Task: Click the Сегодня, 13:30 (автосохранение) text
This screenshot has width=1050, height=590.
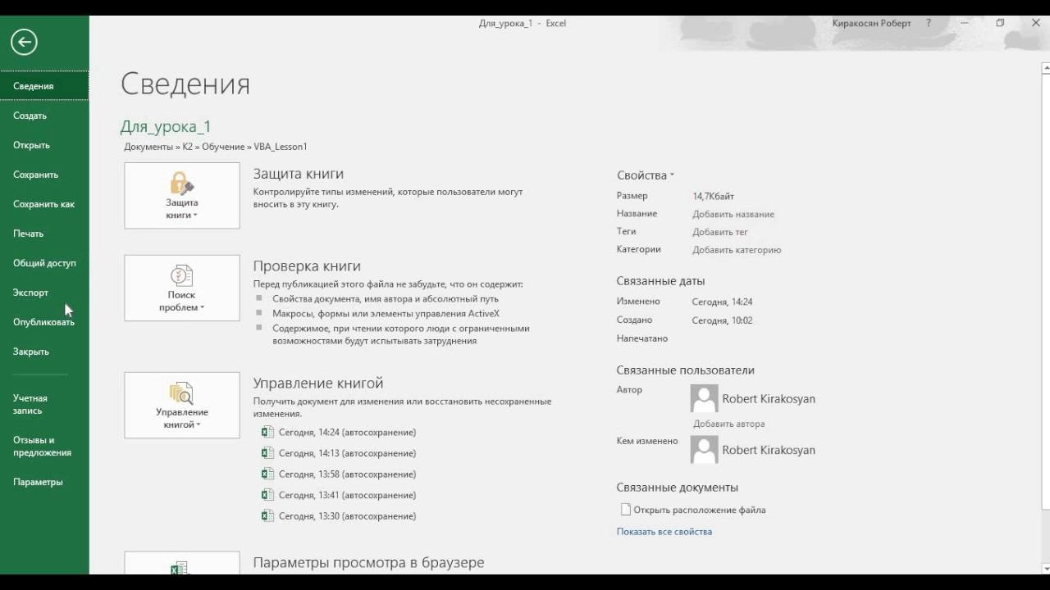Action: [347, 516]
